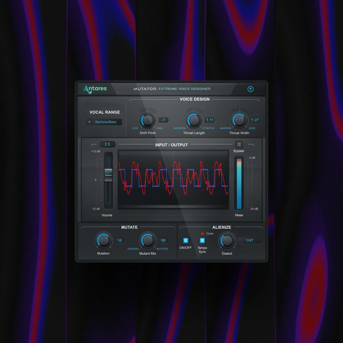Screen dimensions: 343x343
Task: Click the MUTATE section heading
Action: tap(129, 227)
